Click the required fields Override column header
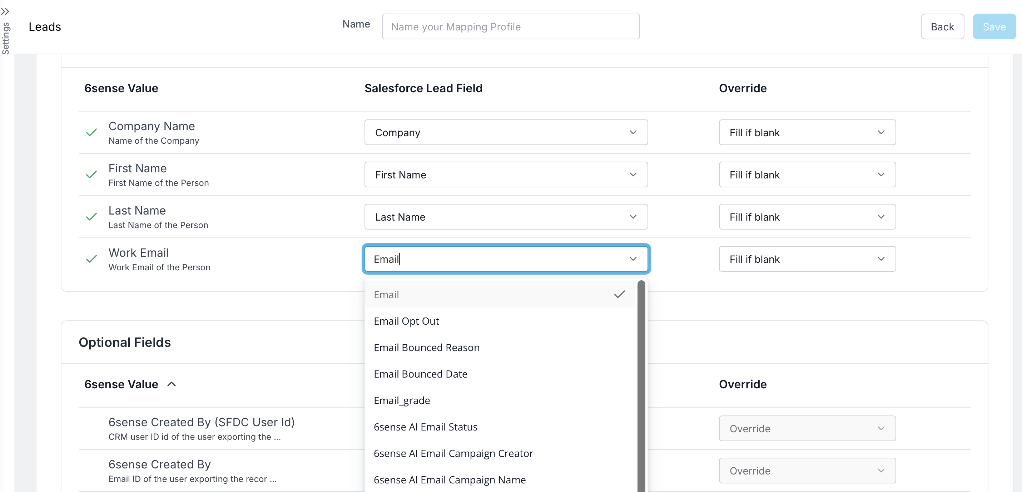The height and width of the screenshot is (492, 1022). (743, 88)
